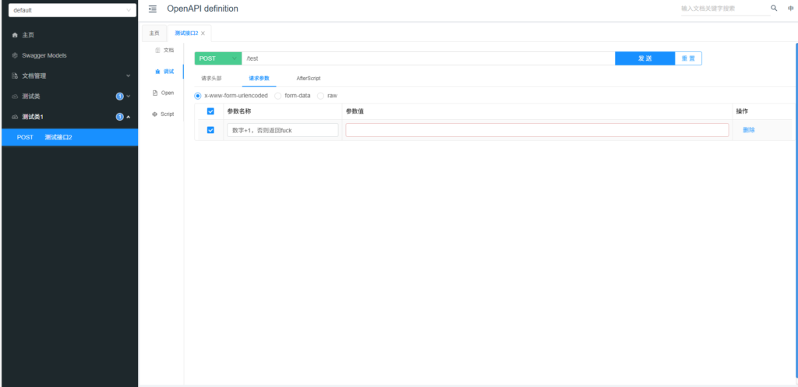The height and width of the screenshot is (387, 798).
Task: Switch to the 主页 tab
Action: (x=154, y=33)
